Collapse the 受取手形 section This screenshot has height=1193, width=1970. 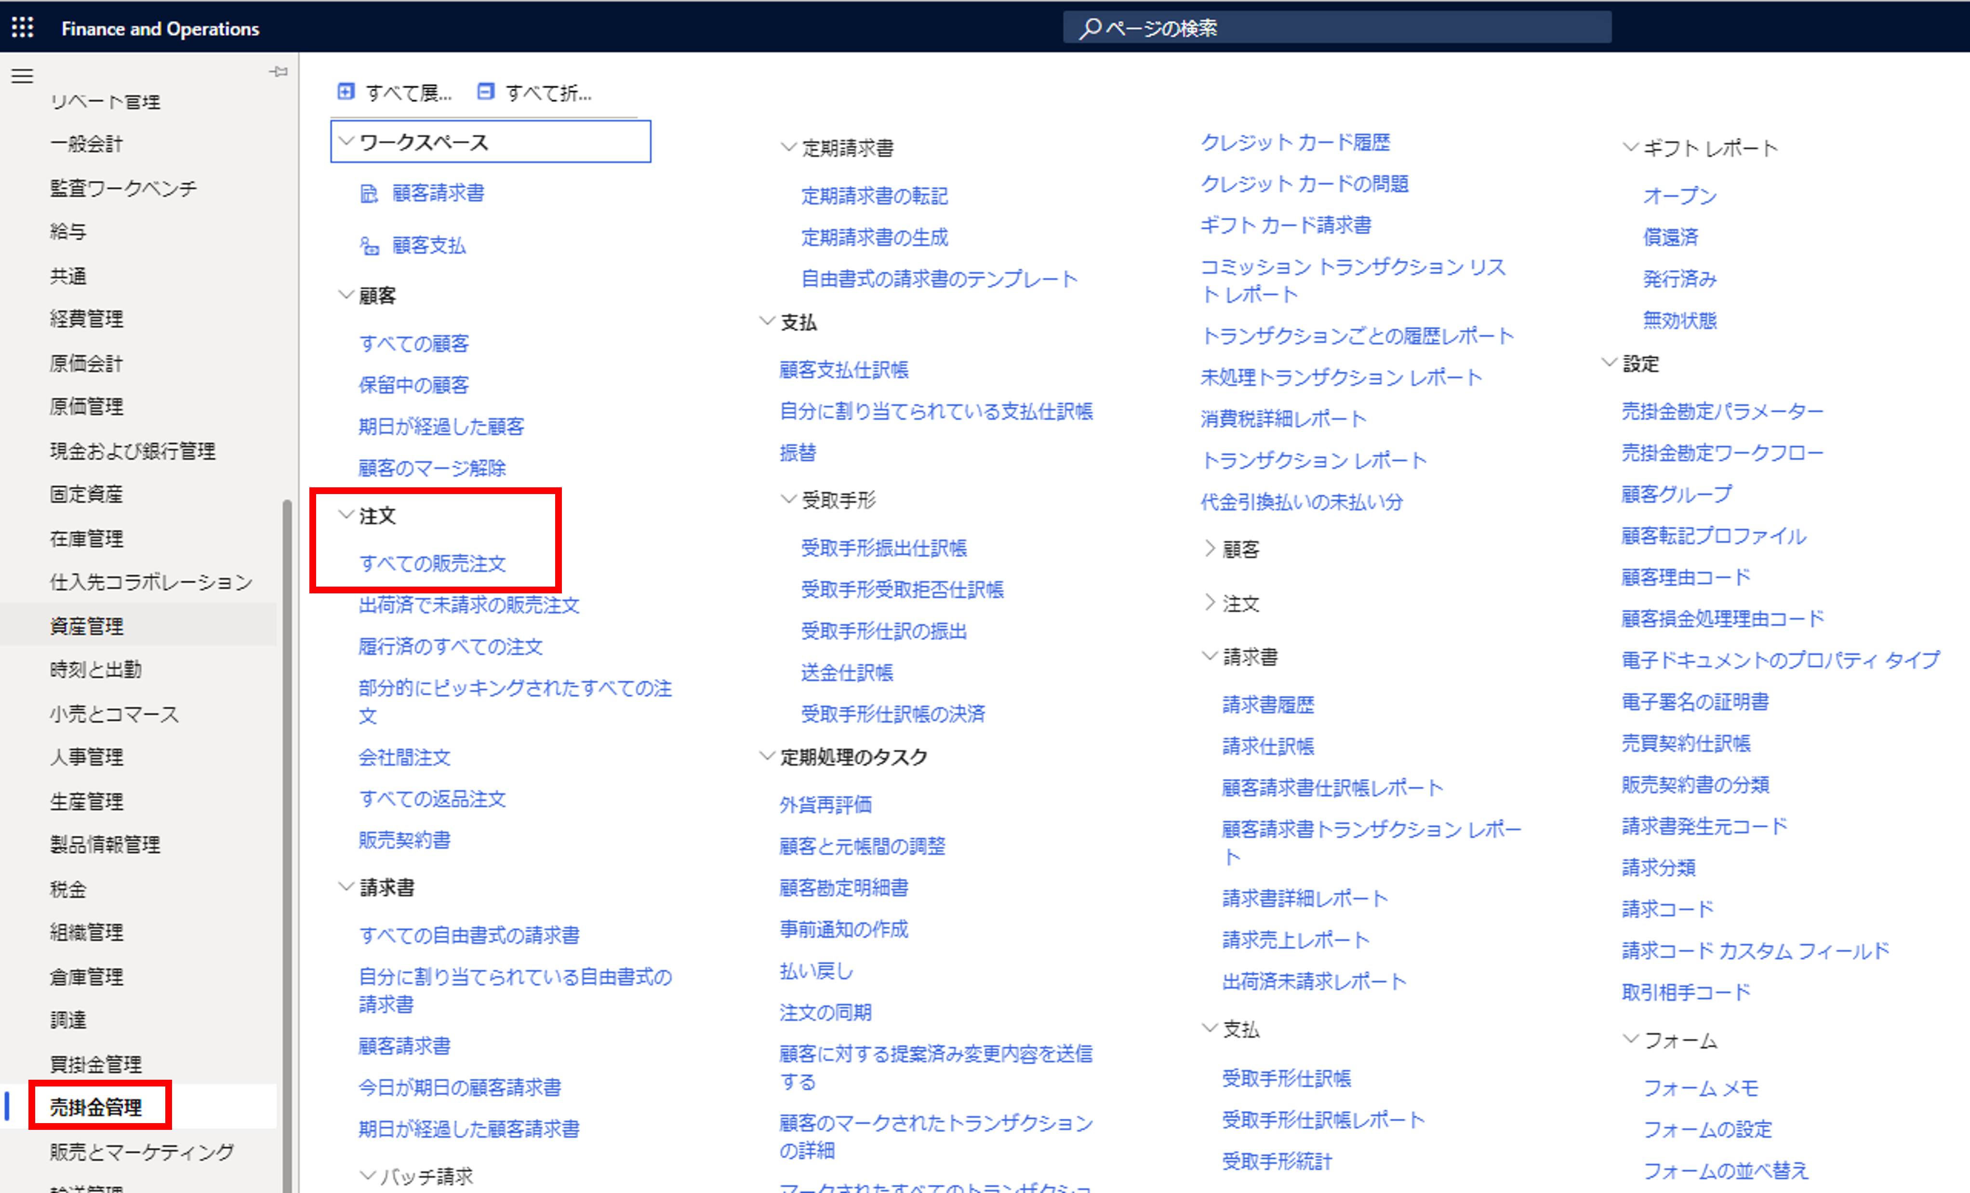click(x=788, y=500)
